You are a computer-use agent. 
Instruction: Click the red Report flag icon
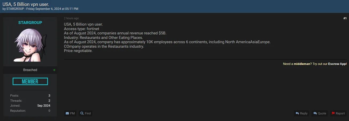[333, 114]
